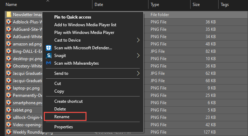This screenshot has width=248, height=136.
Task: Select Create shortcut menu entry
Action: 69,101
